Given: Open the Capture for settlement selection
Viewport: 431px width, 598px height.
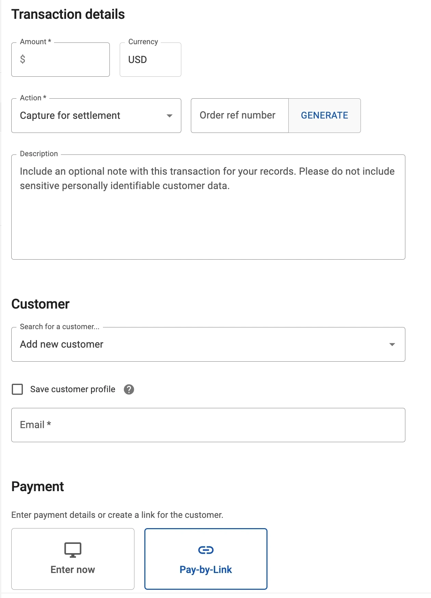Looking at the screenshot, I should pyautogui.click(x=89, y=116).
